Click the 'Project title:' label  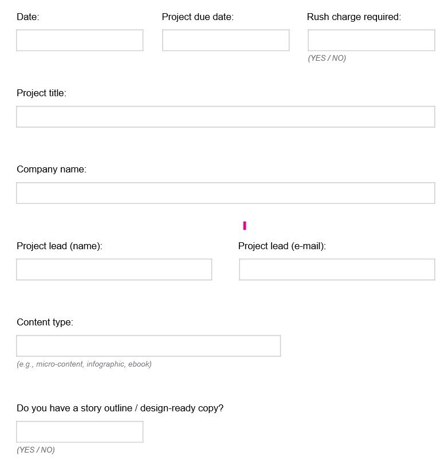tap(41, 93)
